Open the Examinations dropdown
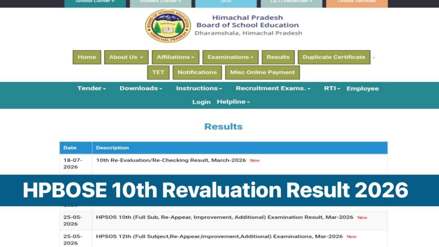The width and height of the screenshot is (439, 247). 230,57
